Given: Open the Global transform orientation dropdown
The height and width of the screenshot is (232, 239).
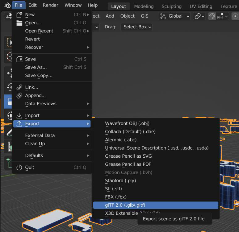Looking at the screenshot, I should tap(174, 16).
